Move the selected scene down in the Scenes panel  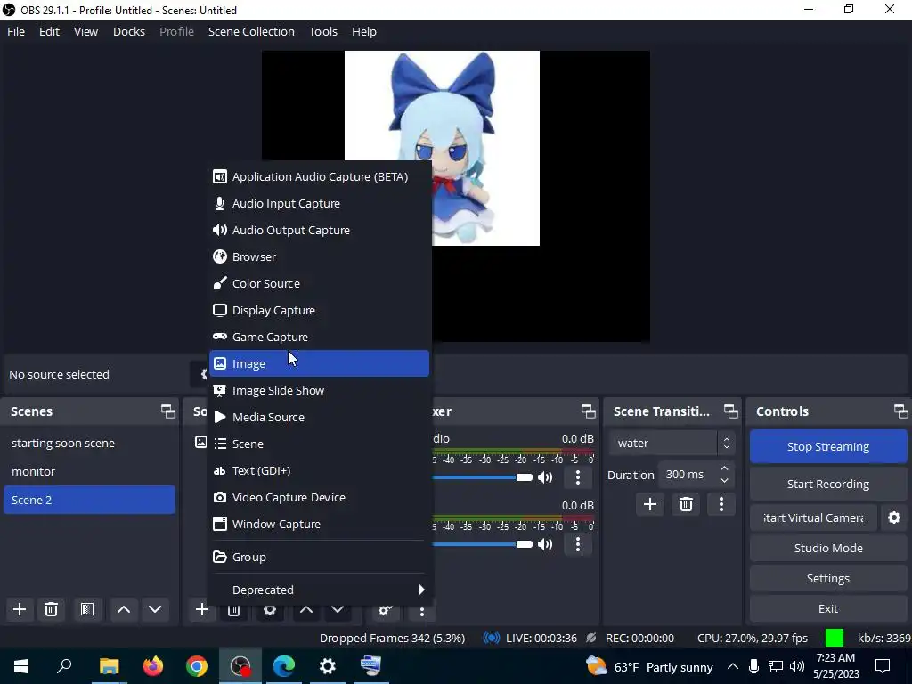pyautogui.click(x=155, y=609)
